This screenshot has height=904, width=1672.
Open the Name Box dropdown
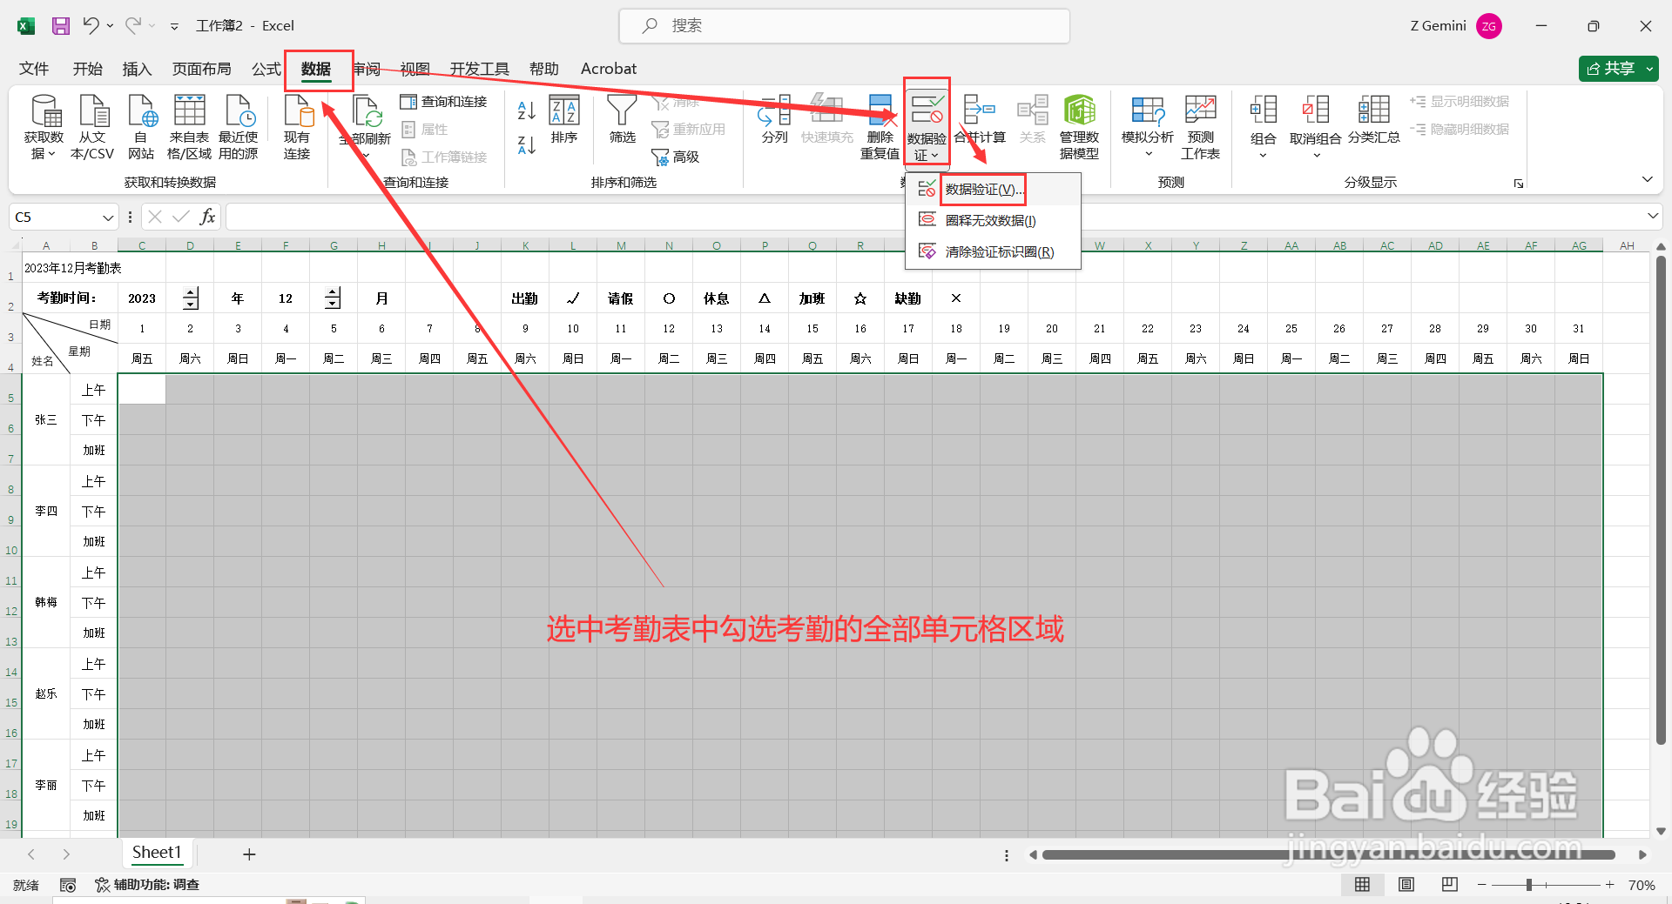(107, 216)
